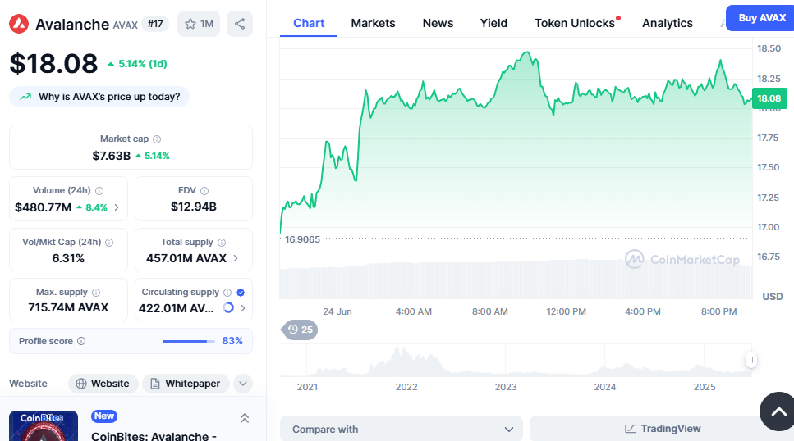Viewport: 794px width, 441px height.
Task: Click the CoinBites: Avalanche headline
Action: (x=154, y=436)
